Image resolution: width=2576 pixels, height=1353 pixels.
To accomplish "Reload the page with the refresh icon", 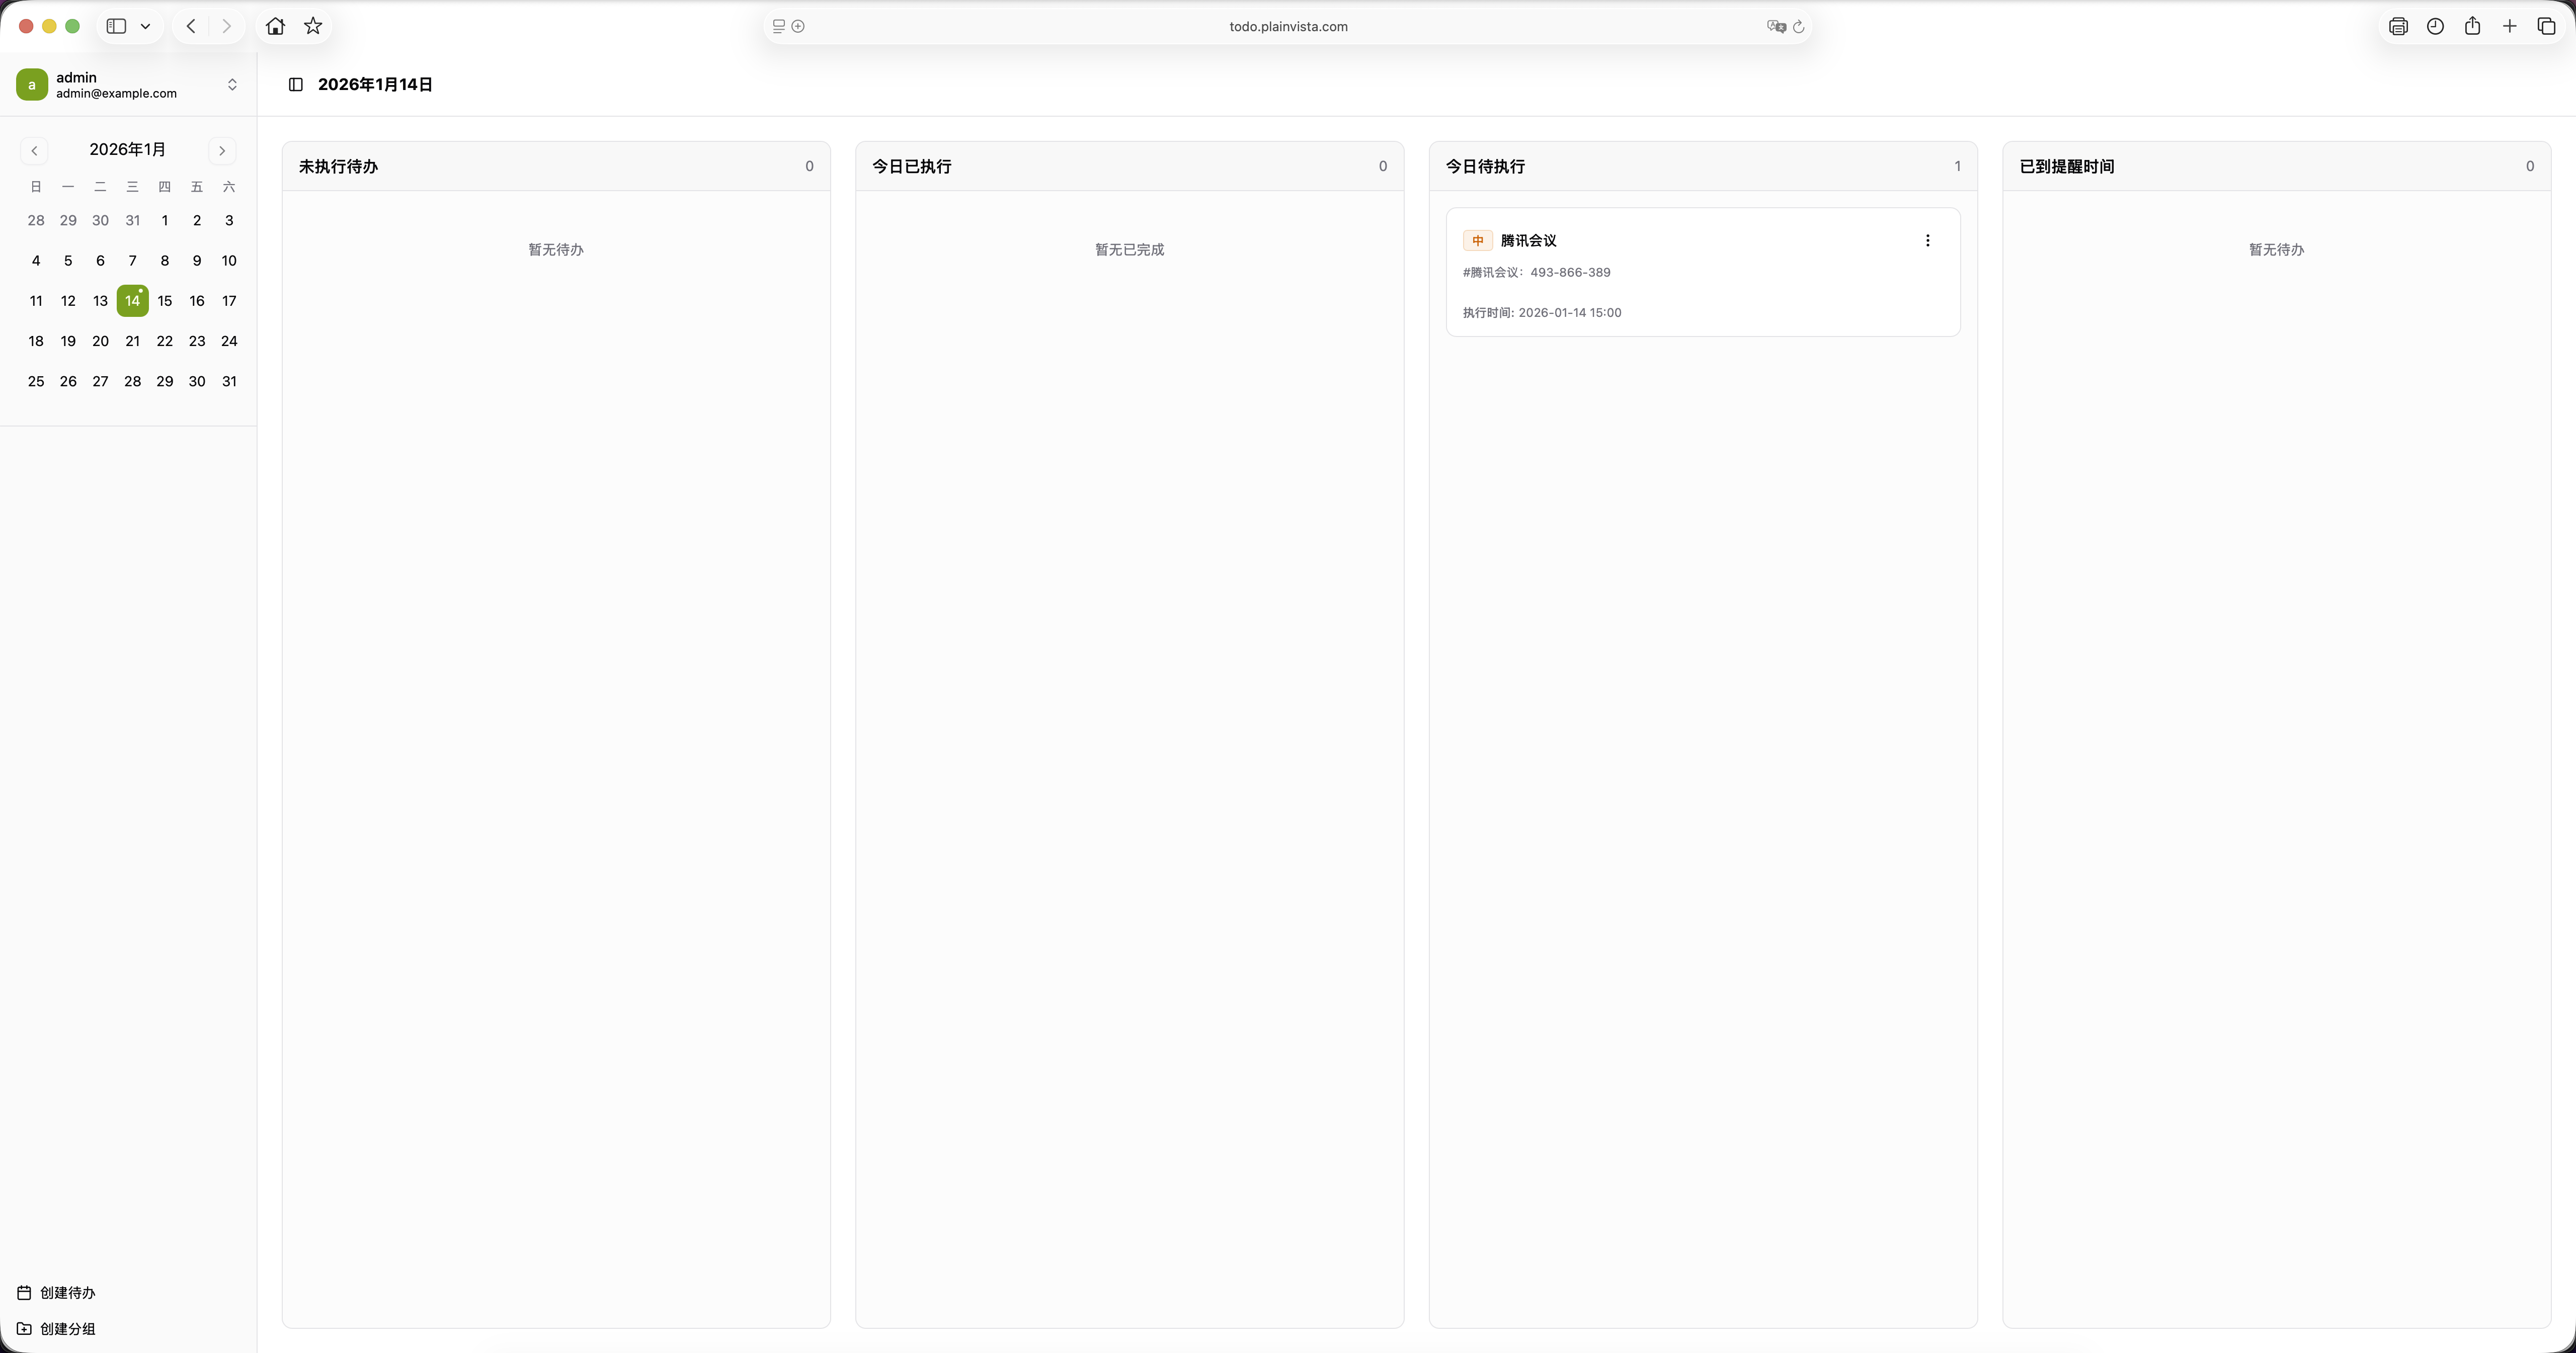I will (x=1798, y=27).
